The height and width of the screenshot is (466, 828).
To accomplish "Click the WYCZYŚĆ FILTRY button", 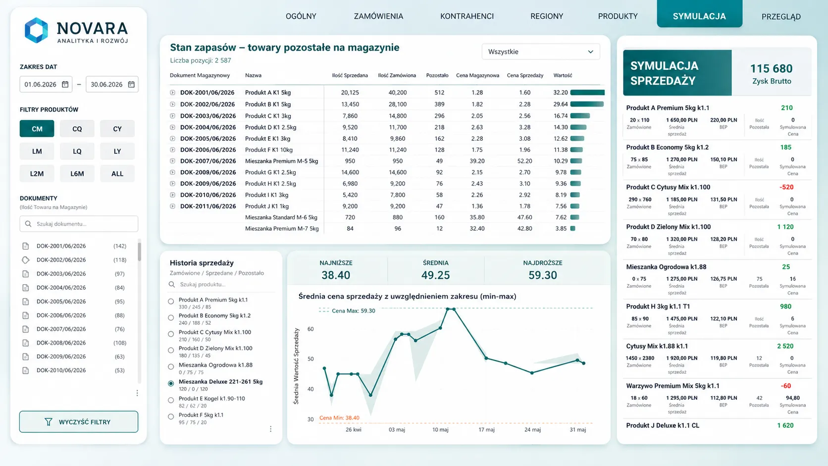I will (79, 422).
